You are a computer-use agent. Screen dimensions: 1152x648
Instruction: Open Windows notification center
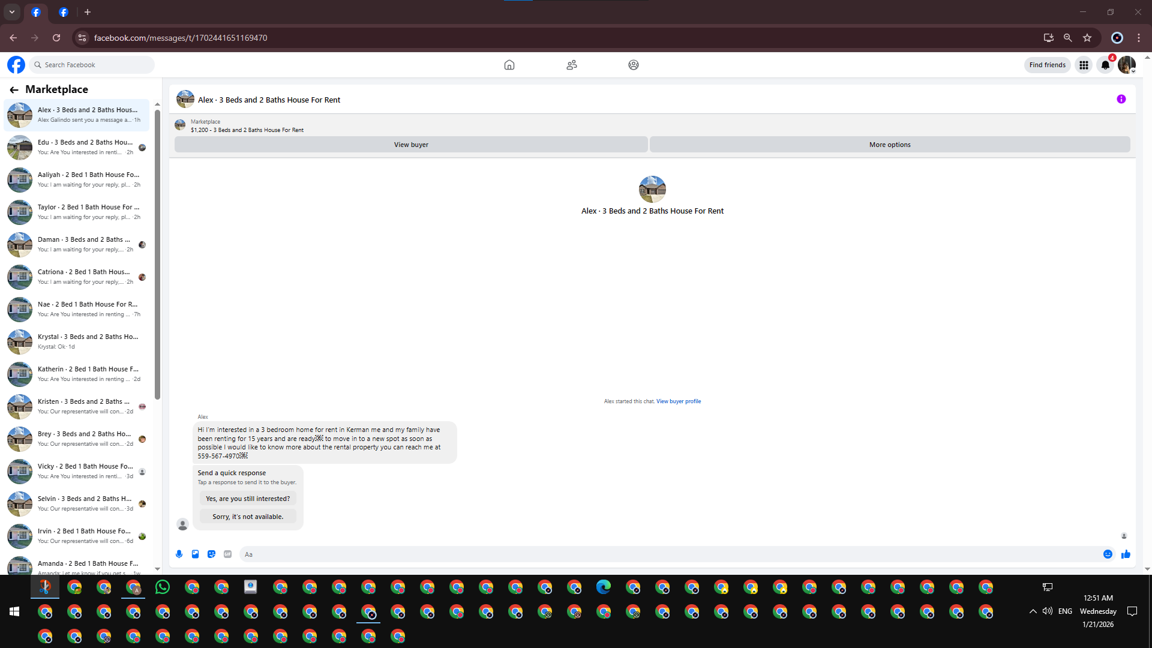click(1133, 611)
